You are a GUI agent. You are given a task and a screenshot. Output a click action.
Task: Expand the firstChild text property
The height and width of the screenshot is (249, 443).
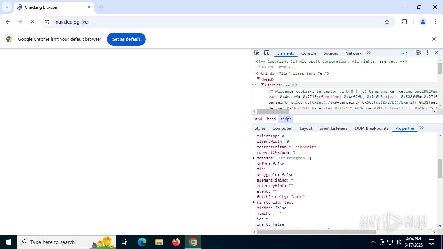click(x=254, y=202)
